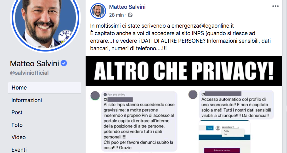Click the Matteo Salvini page title
The image size is (287, 153).
34,63
